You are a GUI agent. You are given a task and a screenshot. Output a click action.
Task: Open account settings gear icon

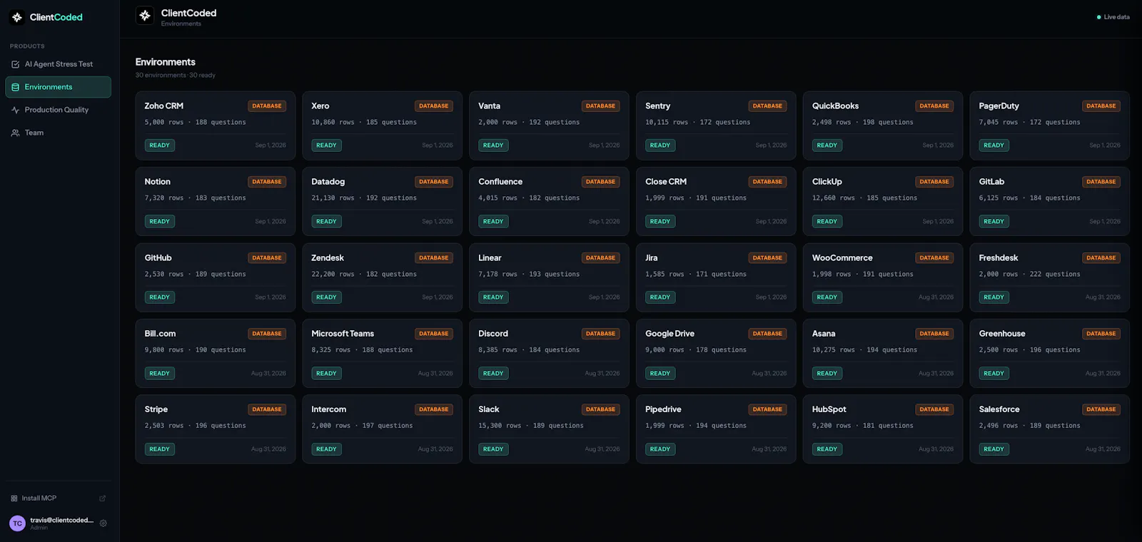[103, 523]
